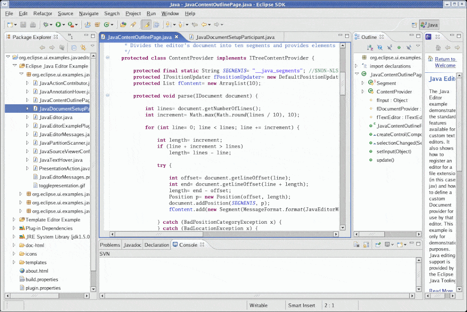Click the Home icon in Welcome panel
The image size is (467, 312).
click(438, 47)
